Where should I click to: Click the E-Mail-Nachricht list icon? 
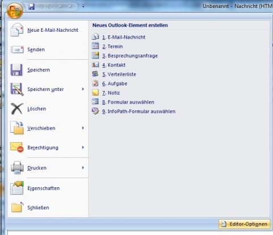pyautogui.click(x=96, y=36)
